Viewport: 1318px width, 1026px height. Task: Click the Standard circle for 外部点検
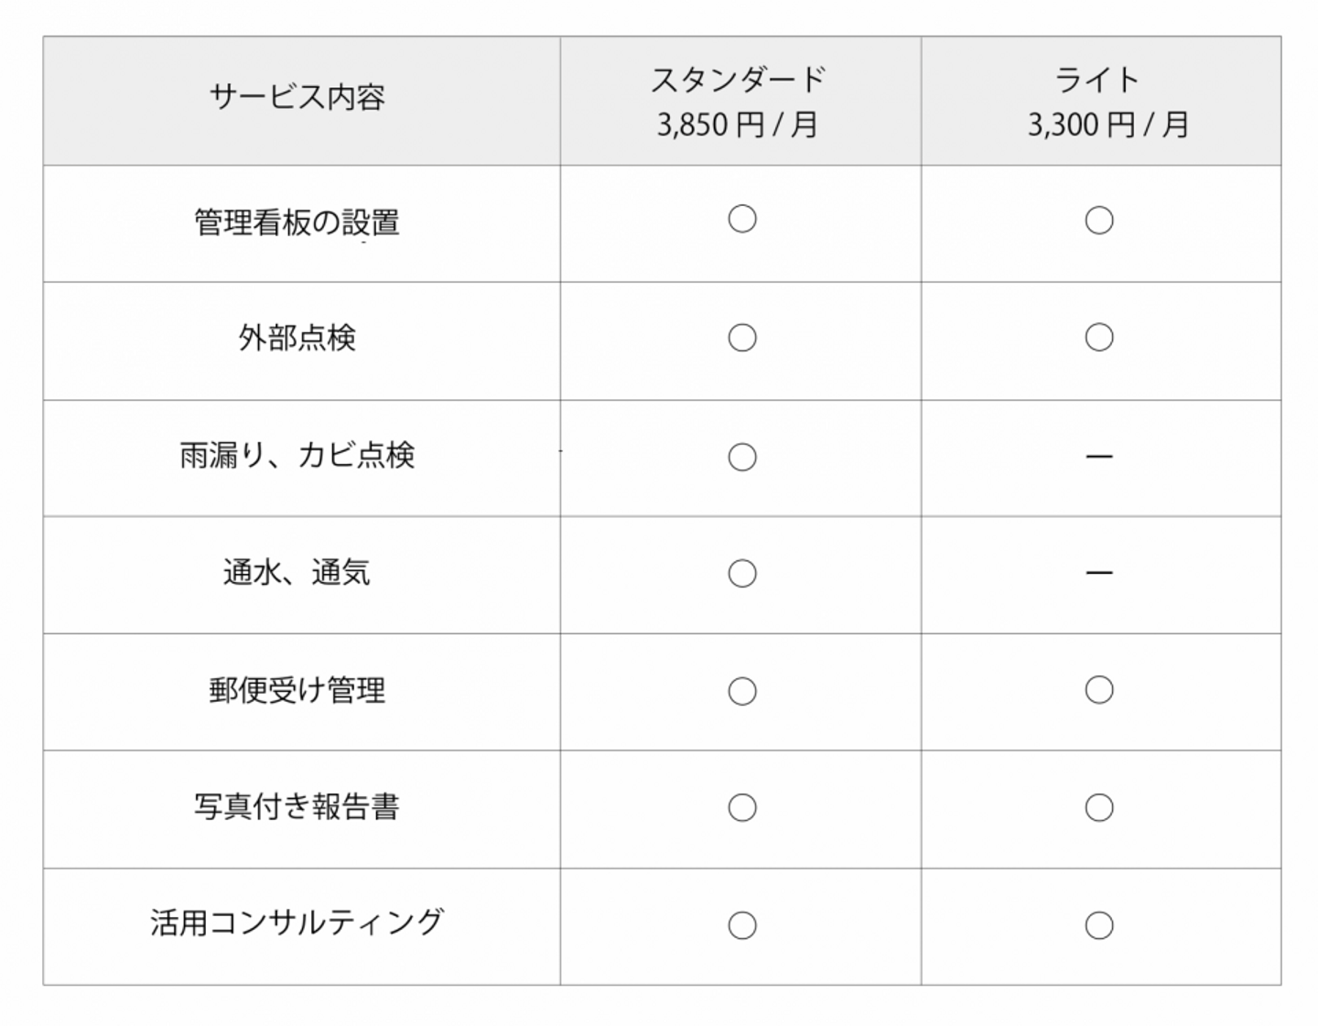741,338
